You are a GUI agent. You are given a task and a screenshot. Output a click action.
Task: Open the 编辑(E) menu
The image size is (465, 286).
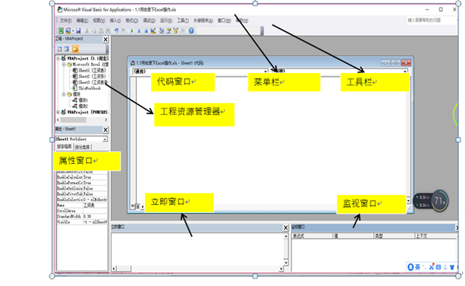click(82, 21)
